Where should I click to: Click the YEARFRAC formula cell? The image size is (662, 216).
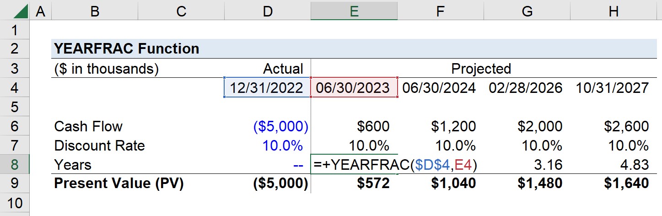tap(354, 164)
